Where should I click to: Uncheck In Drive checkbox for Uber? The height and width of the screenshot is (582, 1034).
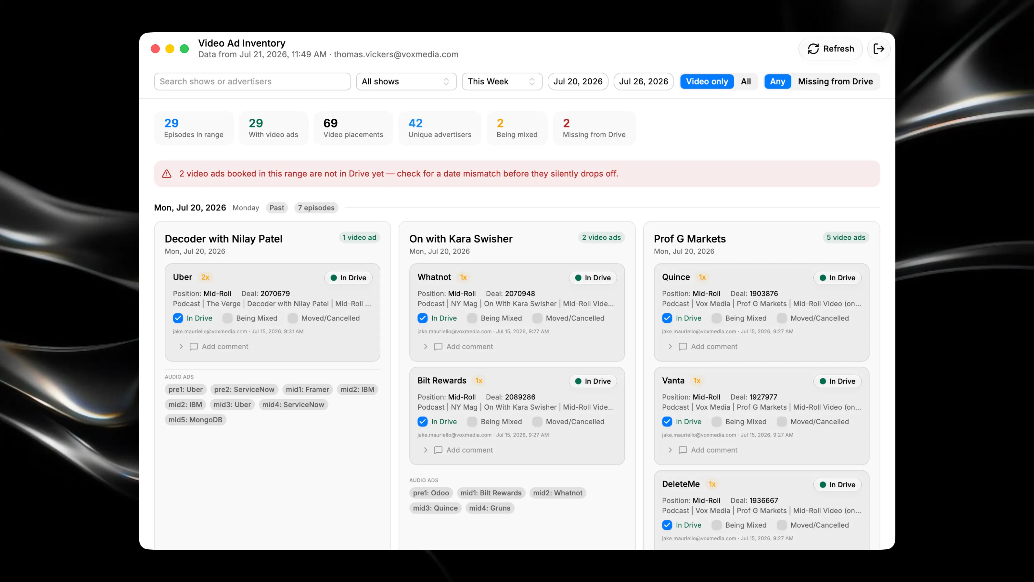178,318
